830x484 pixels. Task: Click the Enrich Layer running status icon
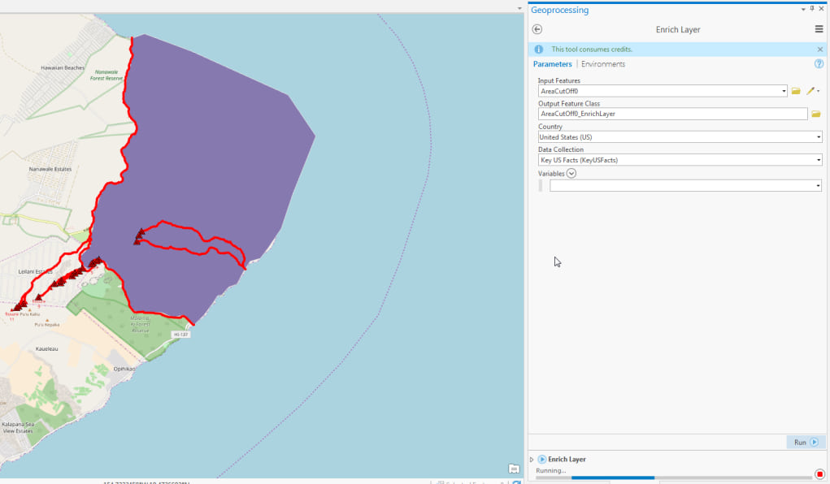tap(541, 459)
